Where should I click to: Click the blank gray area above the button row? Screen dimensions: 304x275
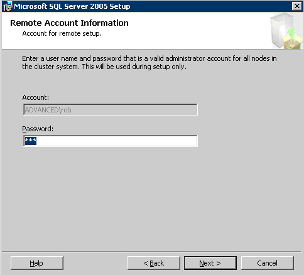[152, 199]
